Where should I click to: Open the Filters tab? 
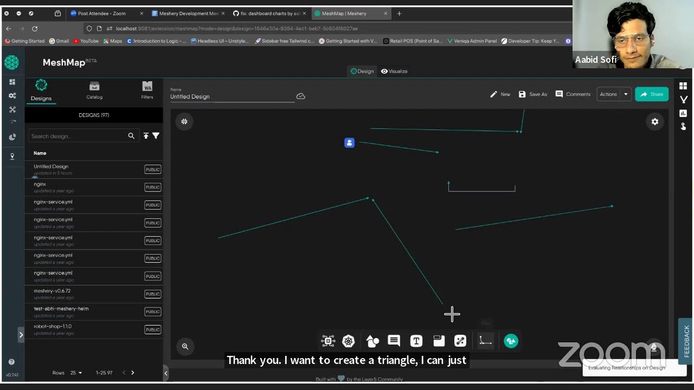click(147, 90)
